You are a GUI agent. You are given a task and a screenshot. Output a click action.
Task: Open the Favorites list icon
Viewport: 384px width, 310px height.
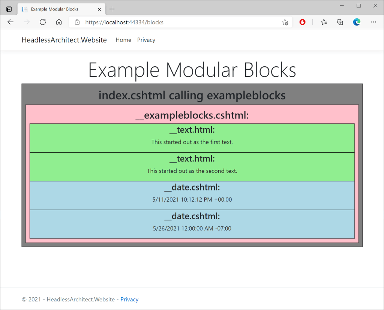tap(323, 22)
